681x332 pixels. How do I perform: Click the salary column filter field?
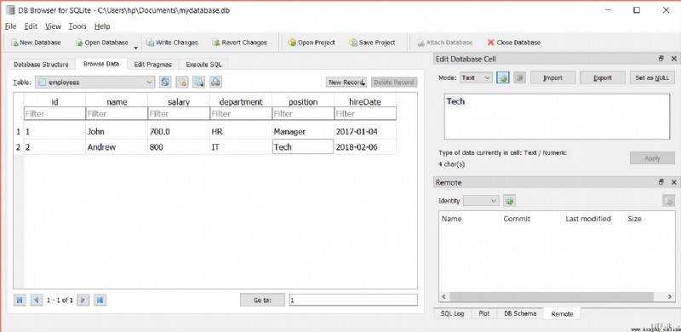point(179,114)
